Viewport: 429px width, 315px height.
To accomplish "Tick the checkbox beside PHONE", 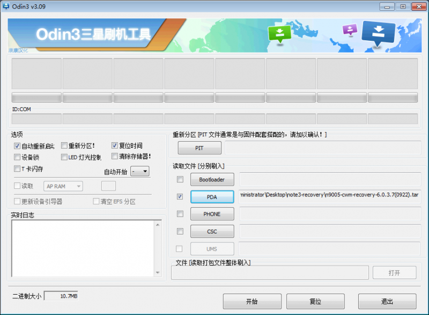I will [x=180, y=214].
